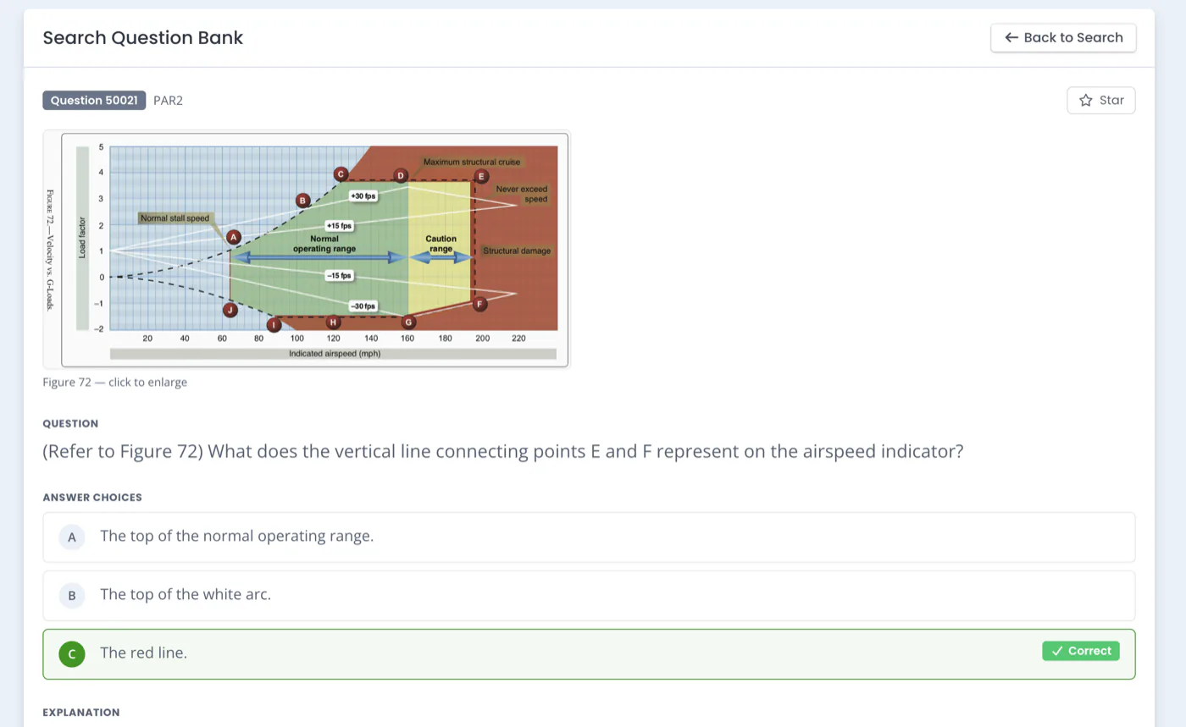The image size is (1186, 727).
Task: Click the Question 50021 badge
Action: pos(94,100)
